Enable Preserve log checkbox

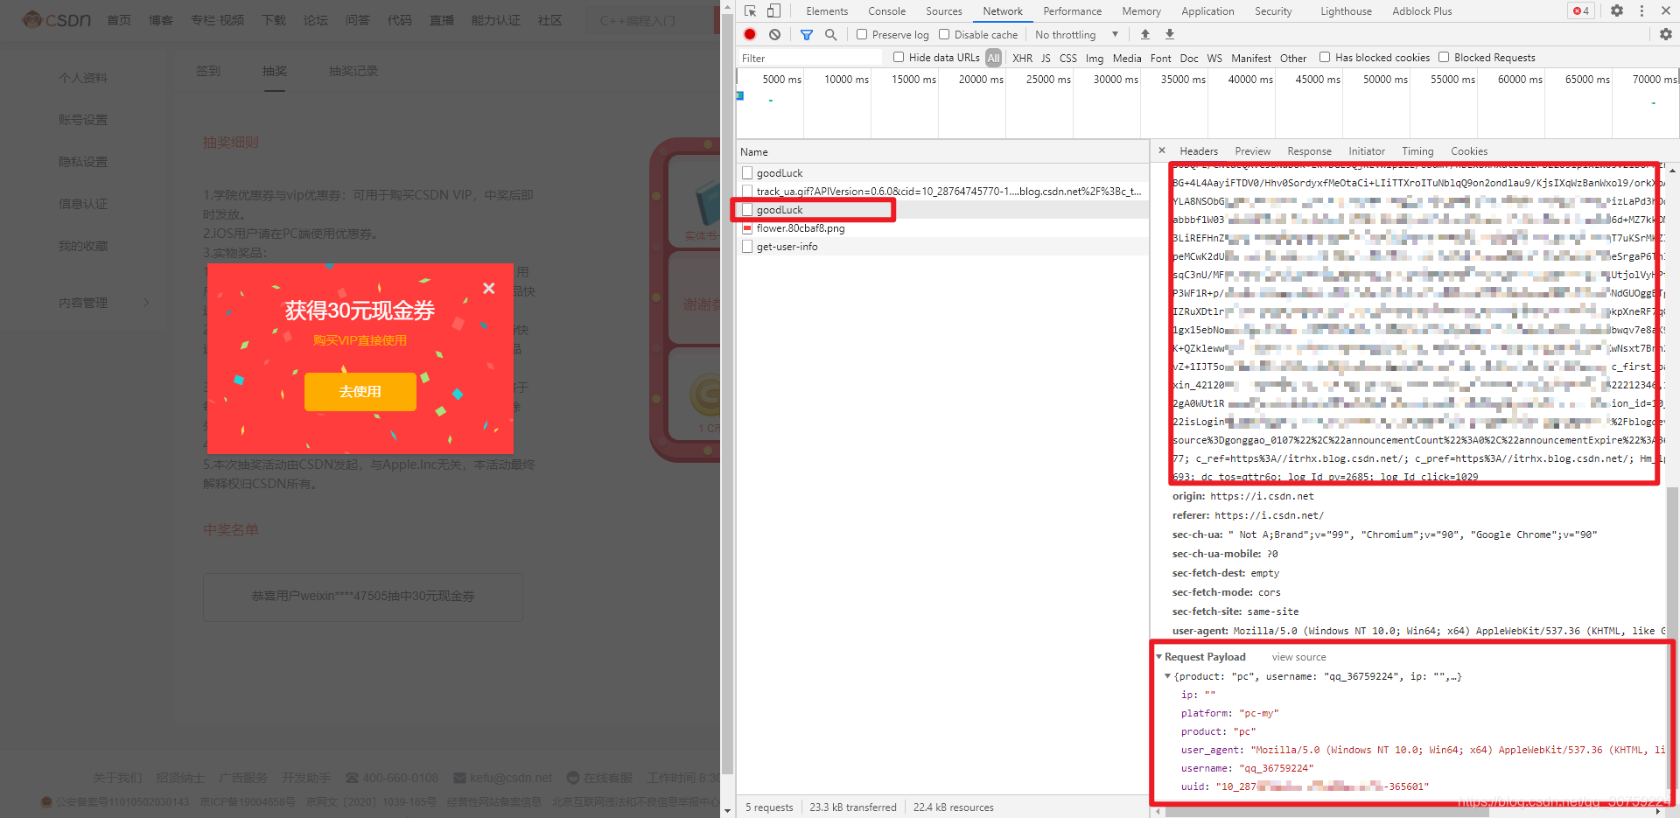(x=862, y=34)
